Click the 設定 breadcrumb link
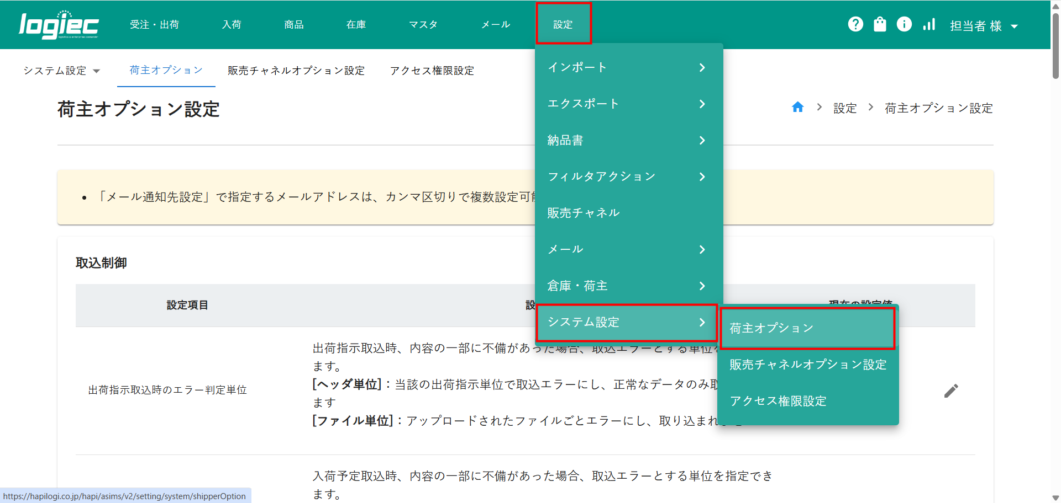Viewport: 1061px width, 503px height. click(844, 108)
